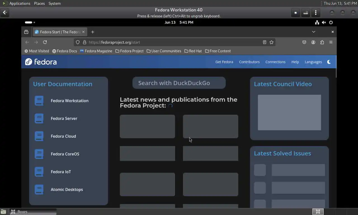Open Firefox View tab list icon
Image resolution: width=358 pixels, height=215 pixels.
point(26,32)
